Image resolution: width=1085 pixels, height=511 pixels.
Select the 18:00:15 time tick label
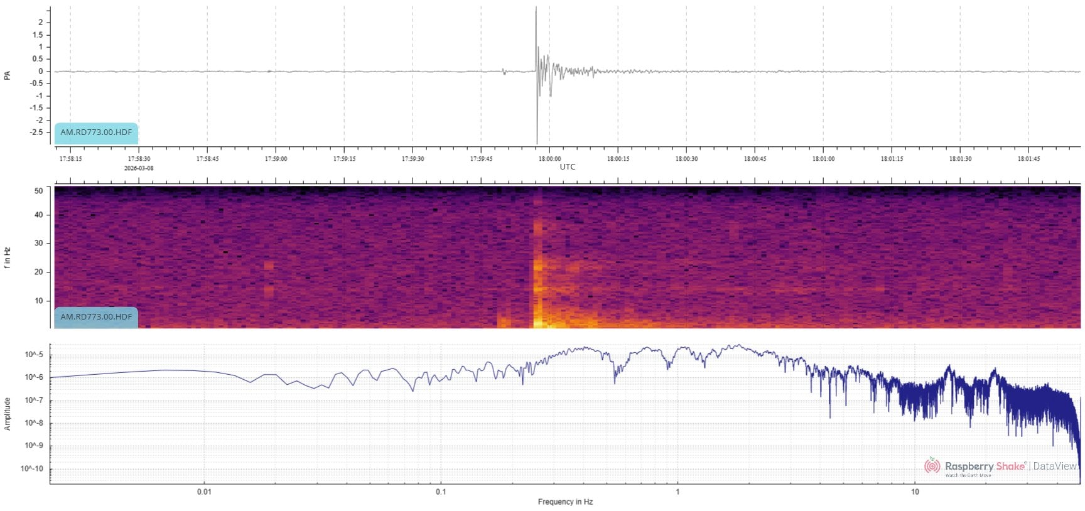[x=618, y=159]
